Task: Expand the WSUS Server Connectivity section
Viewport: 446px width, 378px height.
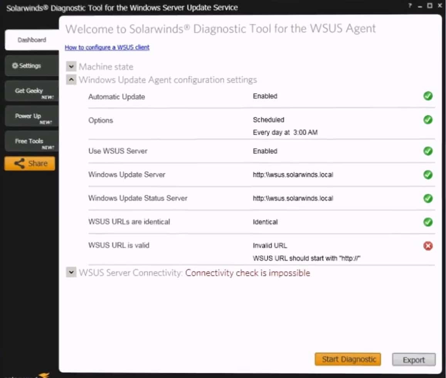Action: [71, 273]
